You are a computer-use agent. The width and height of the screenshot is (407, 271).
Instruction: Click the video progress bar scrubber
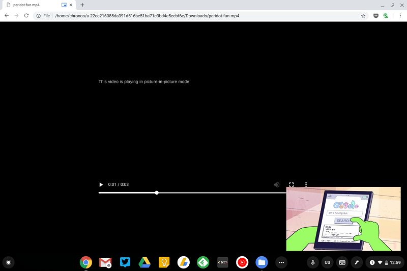[x=157, y=193]
